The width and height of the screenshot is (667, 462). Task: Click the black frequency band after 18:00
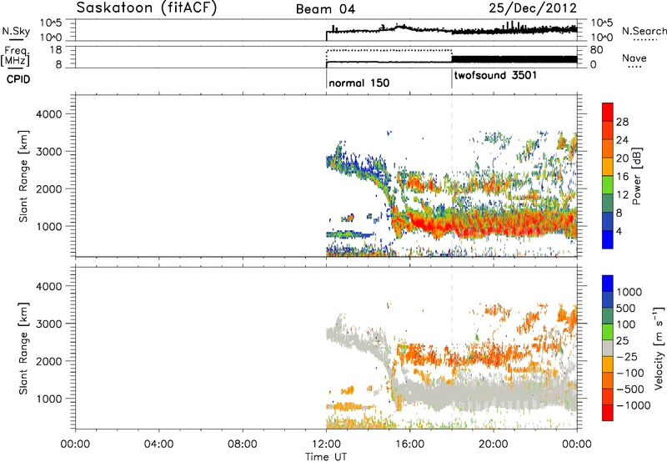[514, 59]
